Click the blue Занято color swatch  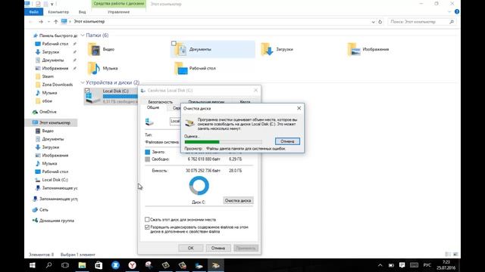(x=148, y=152)
